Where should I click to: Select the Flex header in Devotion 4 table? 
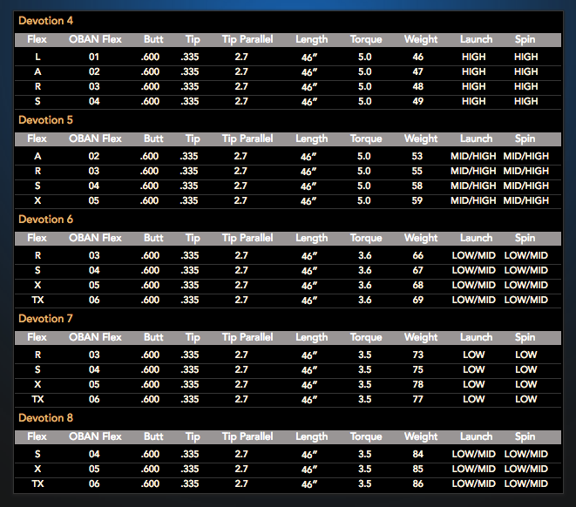click(37, 39)
